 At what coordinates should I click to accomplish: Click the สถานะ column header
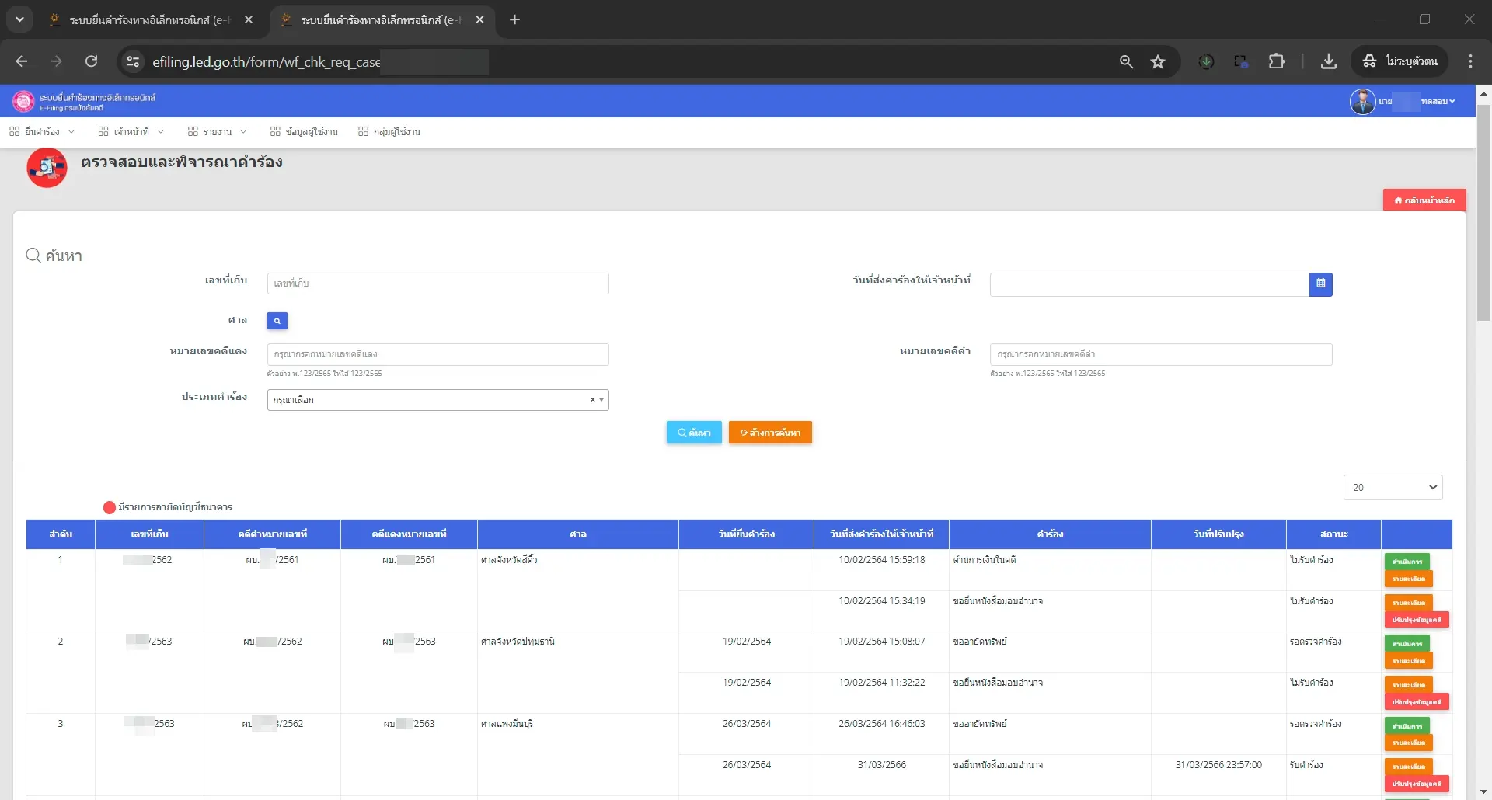pyautogui.click(x=1333, y=534)
